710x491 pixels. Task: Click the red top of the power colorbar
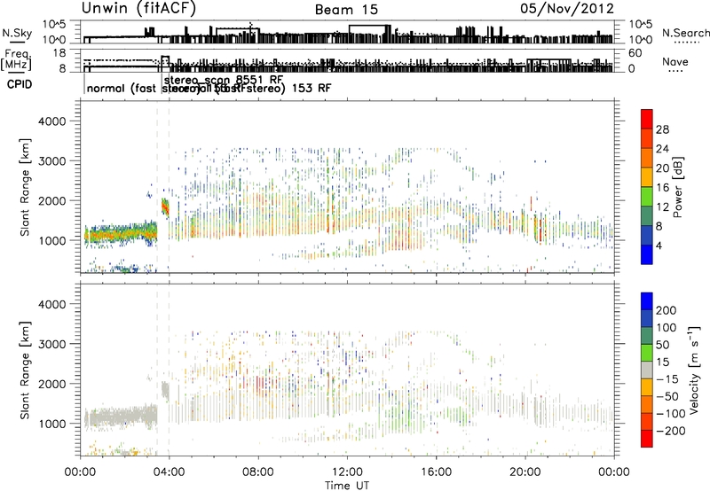[647, 119]
